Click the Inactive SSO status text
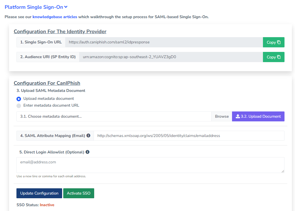The height and width of the screenshot is (211, 295). click(x=47, y=205)
